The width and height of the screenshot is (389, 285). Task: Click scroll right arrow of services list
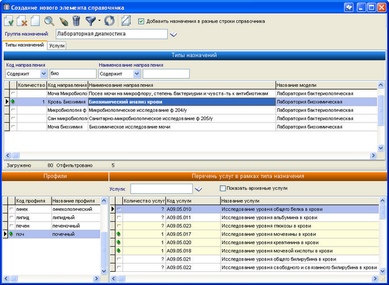click(375, 279)
